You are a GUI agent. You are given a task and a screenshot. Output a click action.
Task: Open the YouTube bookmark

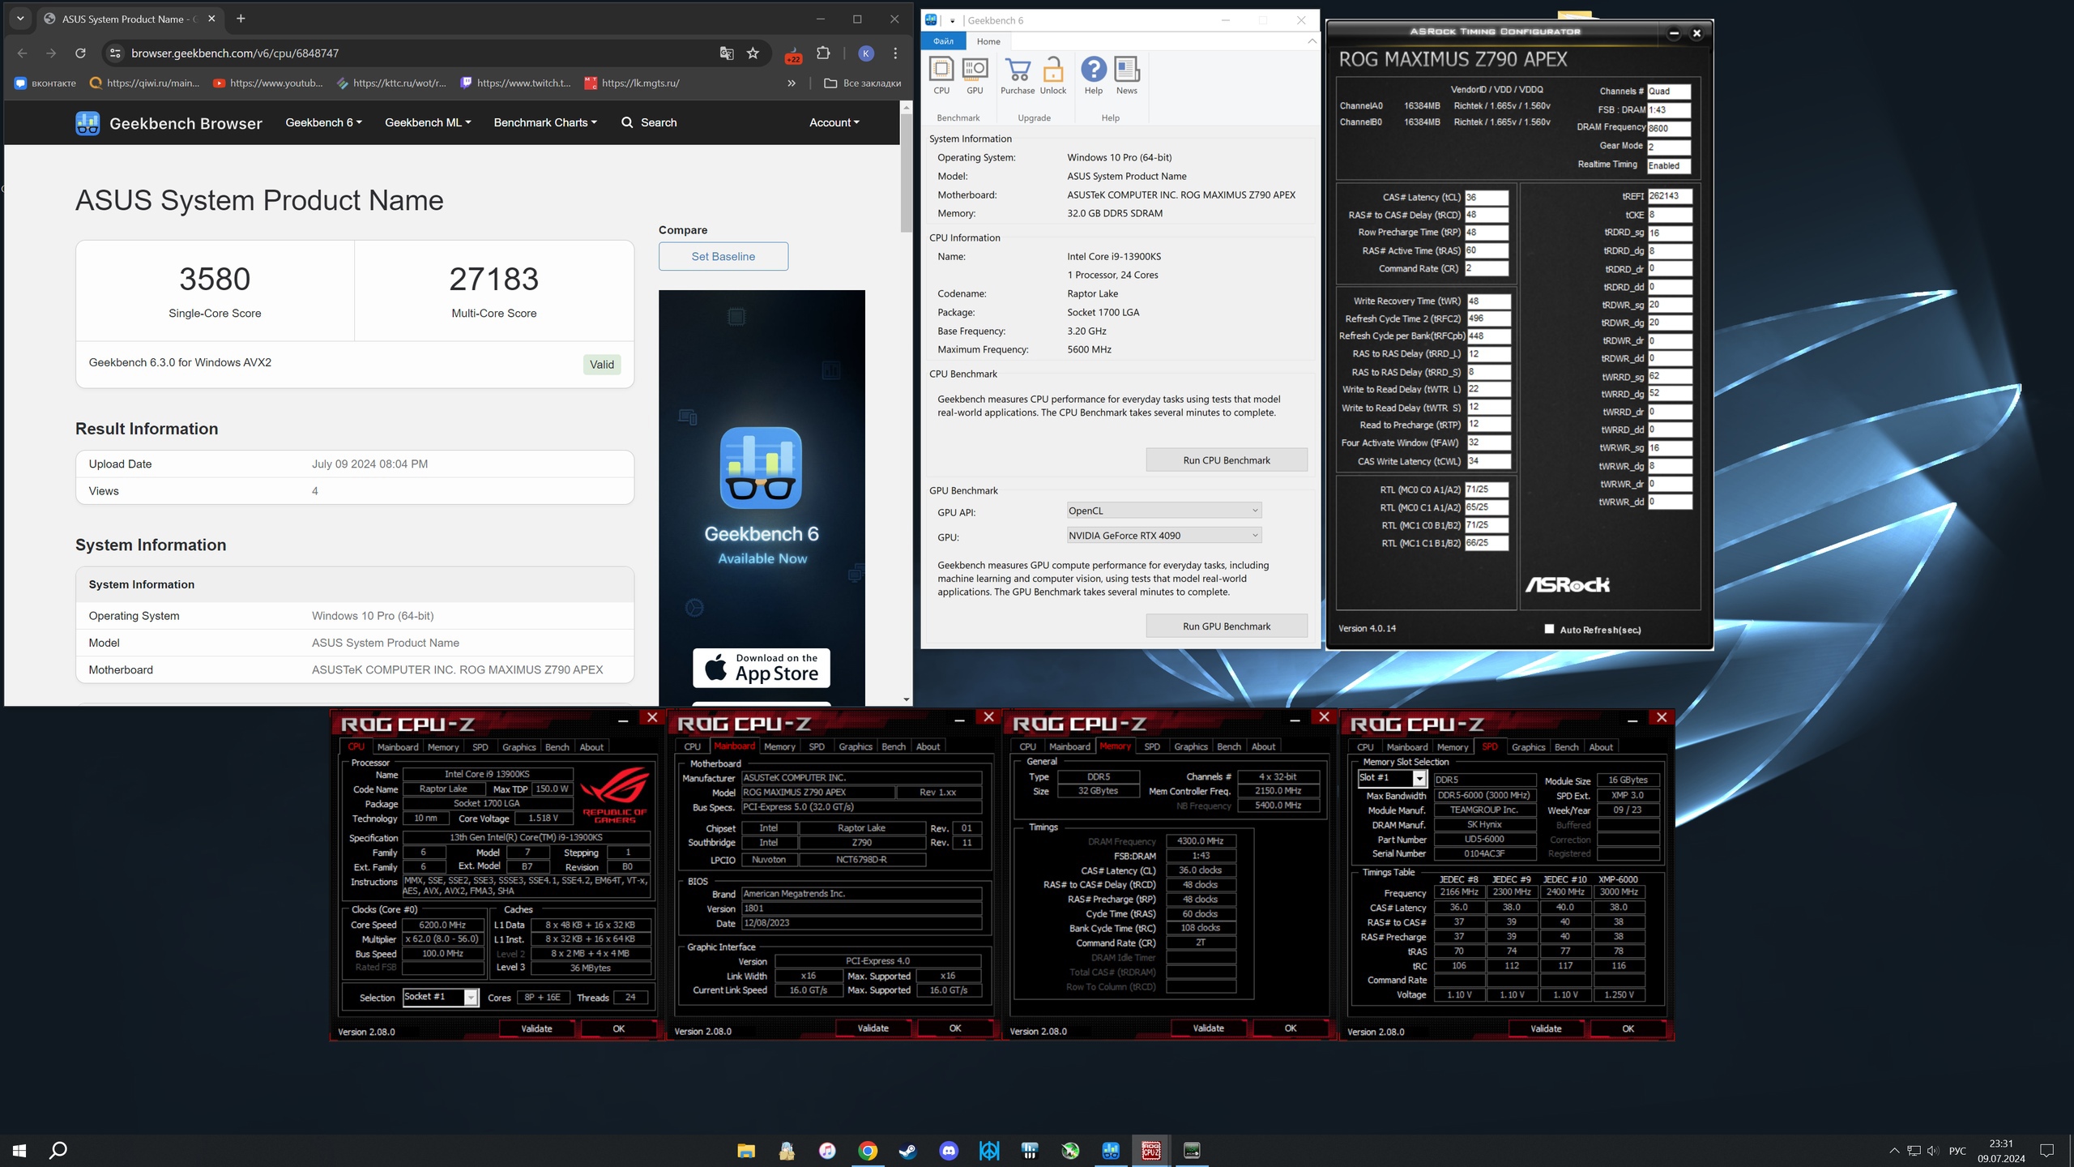point(268,83)
